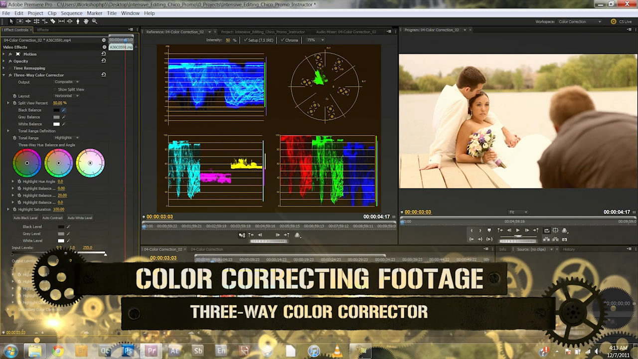The width and height of the screenshot is (638, 359).
Task: Open the Window menu
Action: [x=130, y=13]
